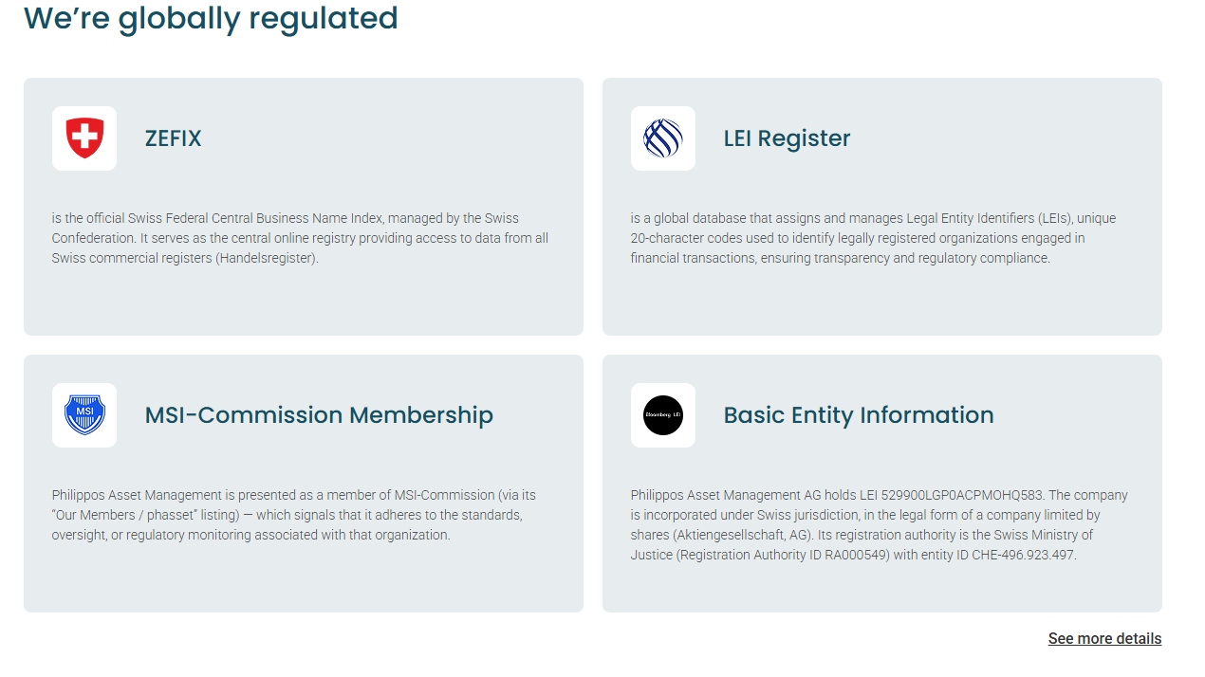This screenshot has height=677, width=1205.
Task: Click the MSI-Commission membership description paragraph
Action: [x=293, y=515]
